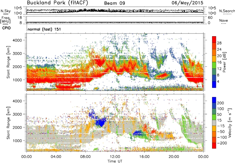Image resolution: width=235 pixels, height=163 pixels.
Task: Click the '1000' tick in the velocity panel
Action: pyautogui.click(x=17, y=141)
